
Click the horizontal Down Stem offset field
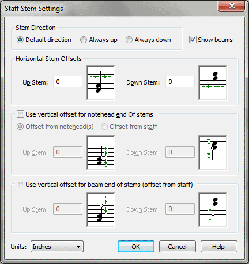click(180, 82)
